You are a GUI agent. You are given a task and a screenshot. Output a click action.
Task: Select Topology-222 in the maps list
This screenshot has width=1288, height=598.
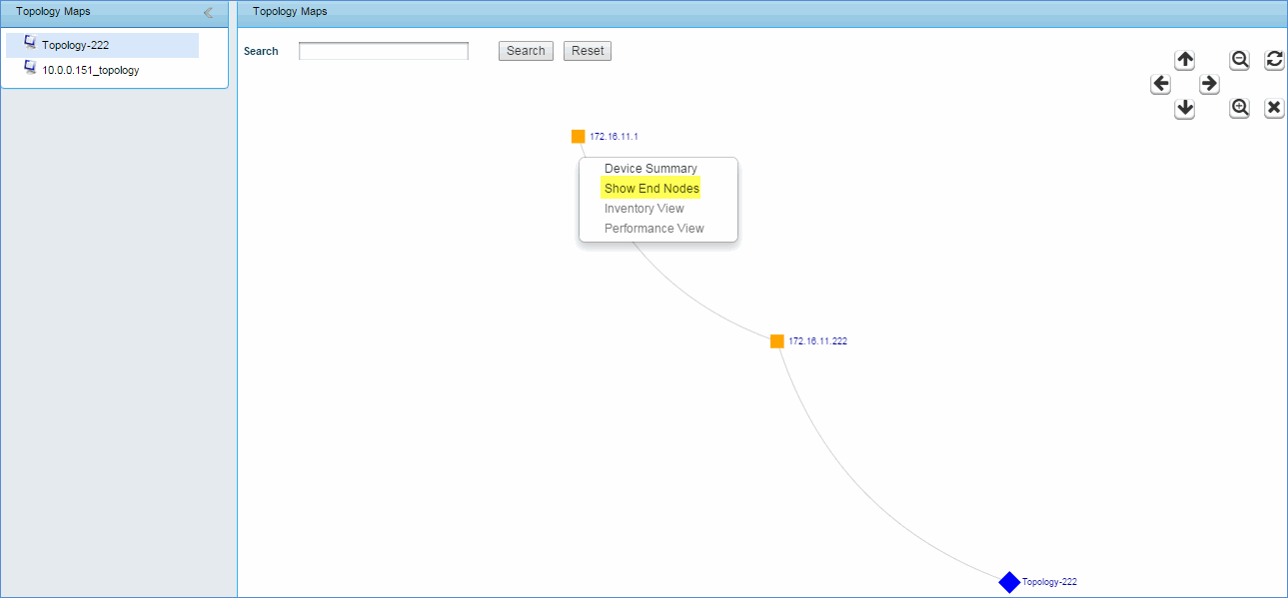coord(75,45)
